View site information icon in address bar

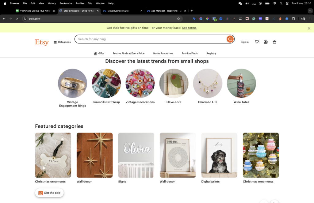[x=25, y=19]
